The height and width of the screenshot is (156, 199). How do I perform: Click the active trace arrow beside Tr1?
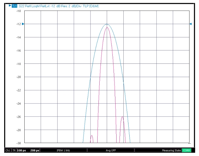pos(10,6)
